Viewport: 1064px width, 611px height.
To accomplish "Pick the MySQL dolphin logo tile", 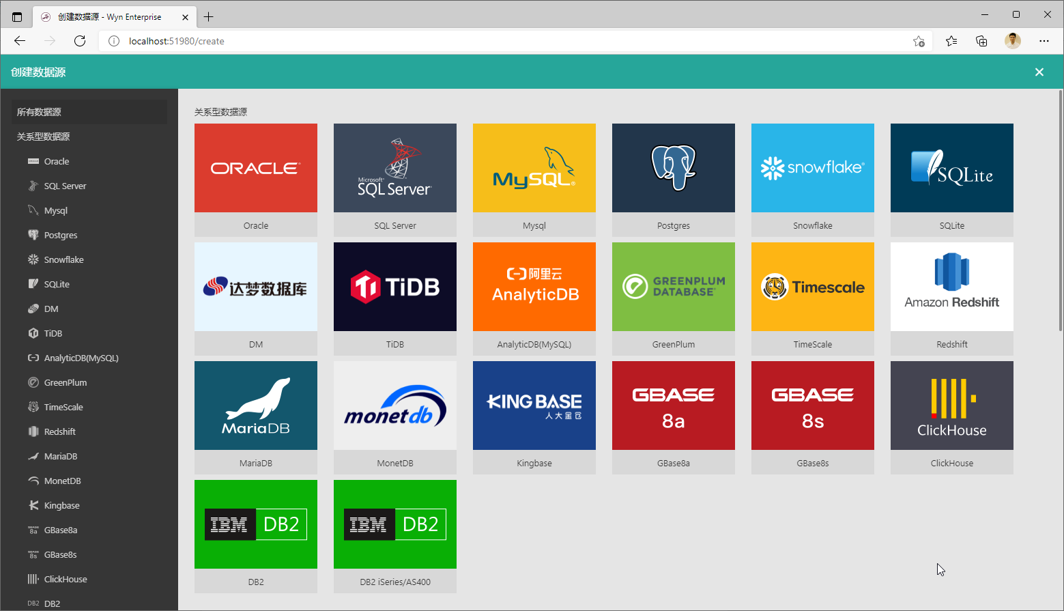I will [x=534, y=180].
